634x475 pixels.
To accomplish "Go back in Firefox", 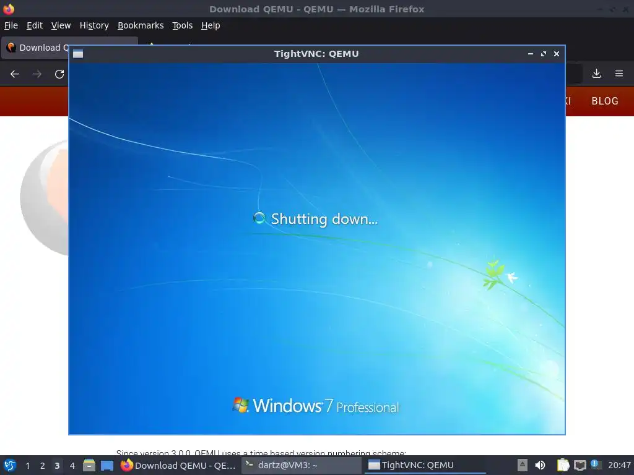I will (15, 74).
